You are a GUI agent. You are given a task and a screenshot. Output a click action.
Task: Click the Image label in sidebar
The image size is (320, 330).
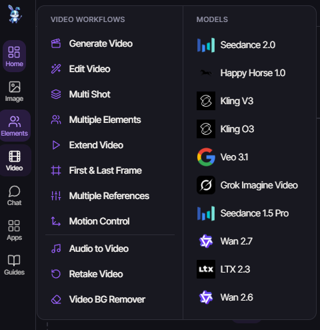(x=14, y=99)
